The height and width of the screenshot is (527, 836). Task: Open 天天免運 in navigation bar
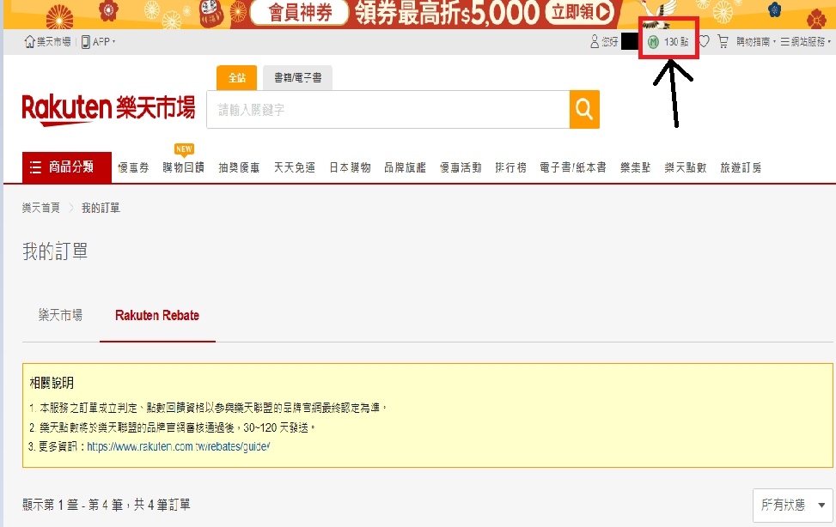tap(295, 168)
